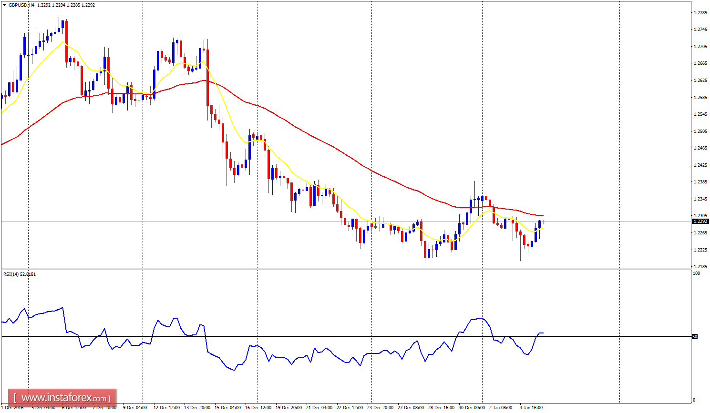Click the green tick mark near latest candle
The width and height of the screenshot is (710, 413).
pyautogui.click(x=543, y=221)
